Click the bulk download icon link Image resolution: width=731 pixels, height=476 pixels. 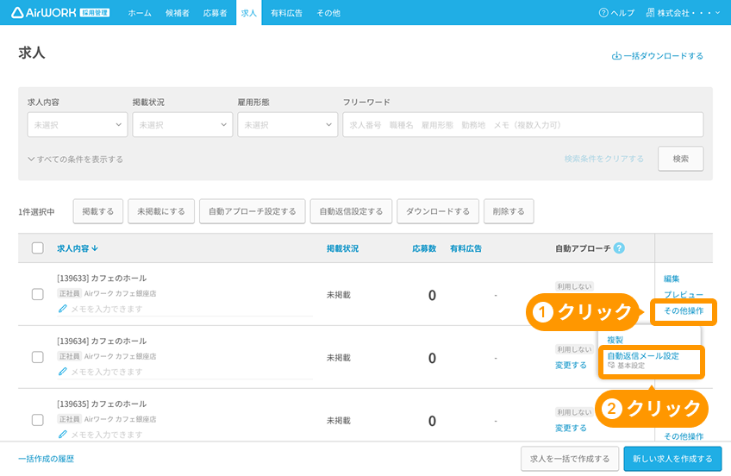658,56
